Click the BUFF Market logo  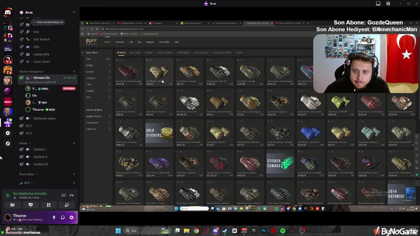91,42
